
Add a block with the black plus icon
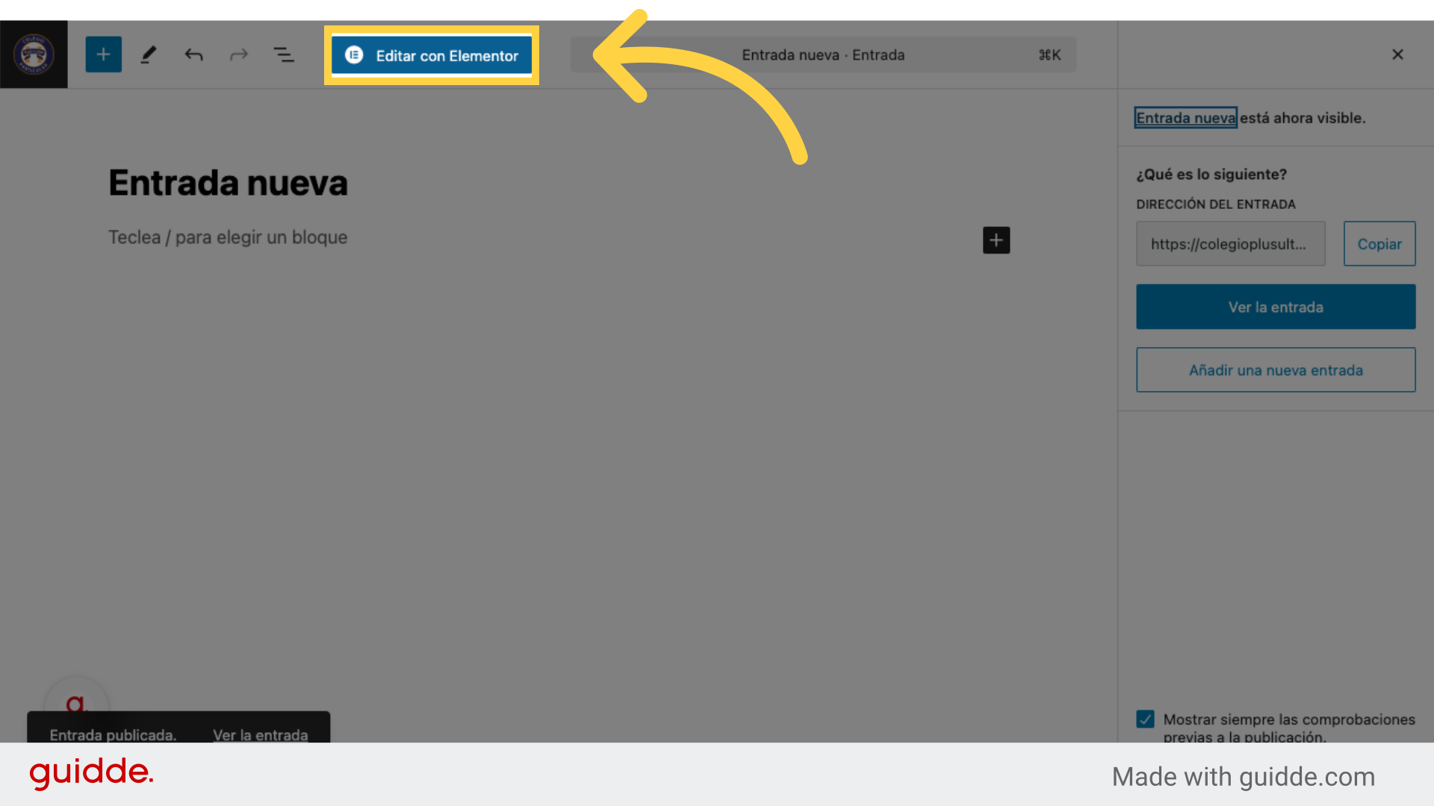[x=996, y=240]
